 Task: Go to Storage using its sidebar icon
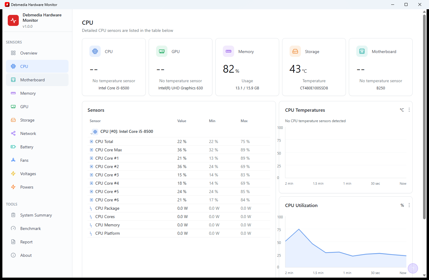13,120
